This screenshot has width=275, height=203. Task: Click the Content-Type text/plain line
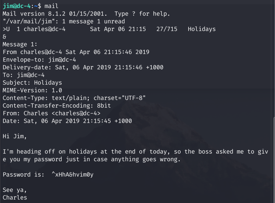point(74,98)
